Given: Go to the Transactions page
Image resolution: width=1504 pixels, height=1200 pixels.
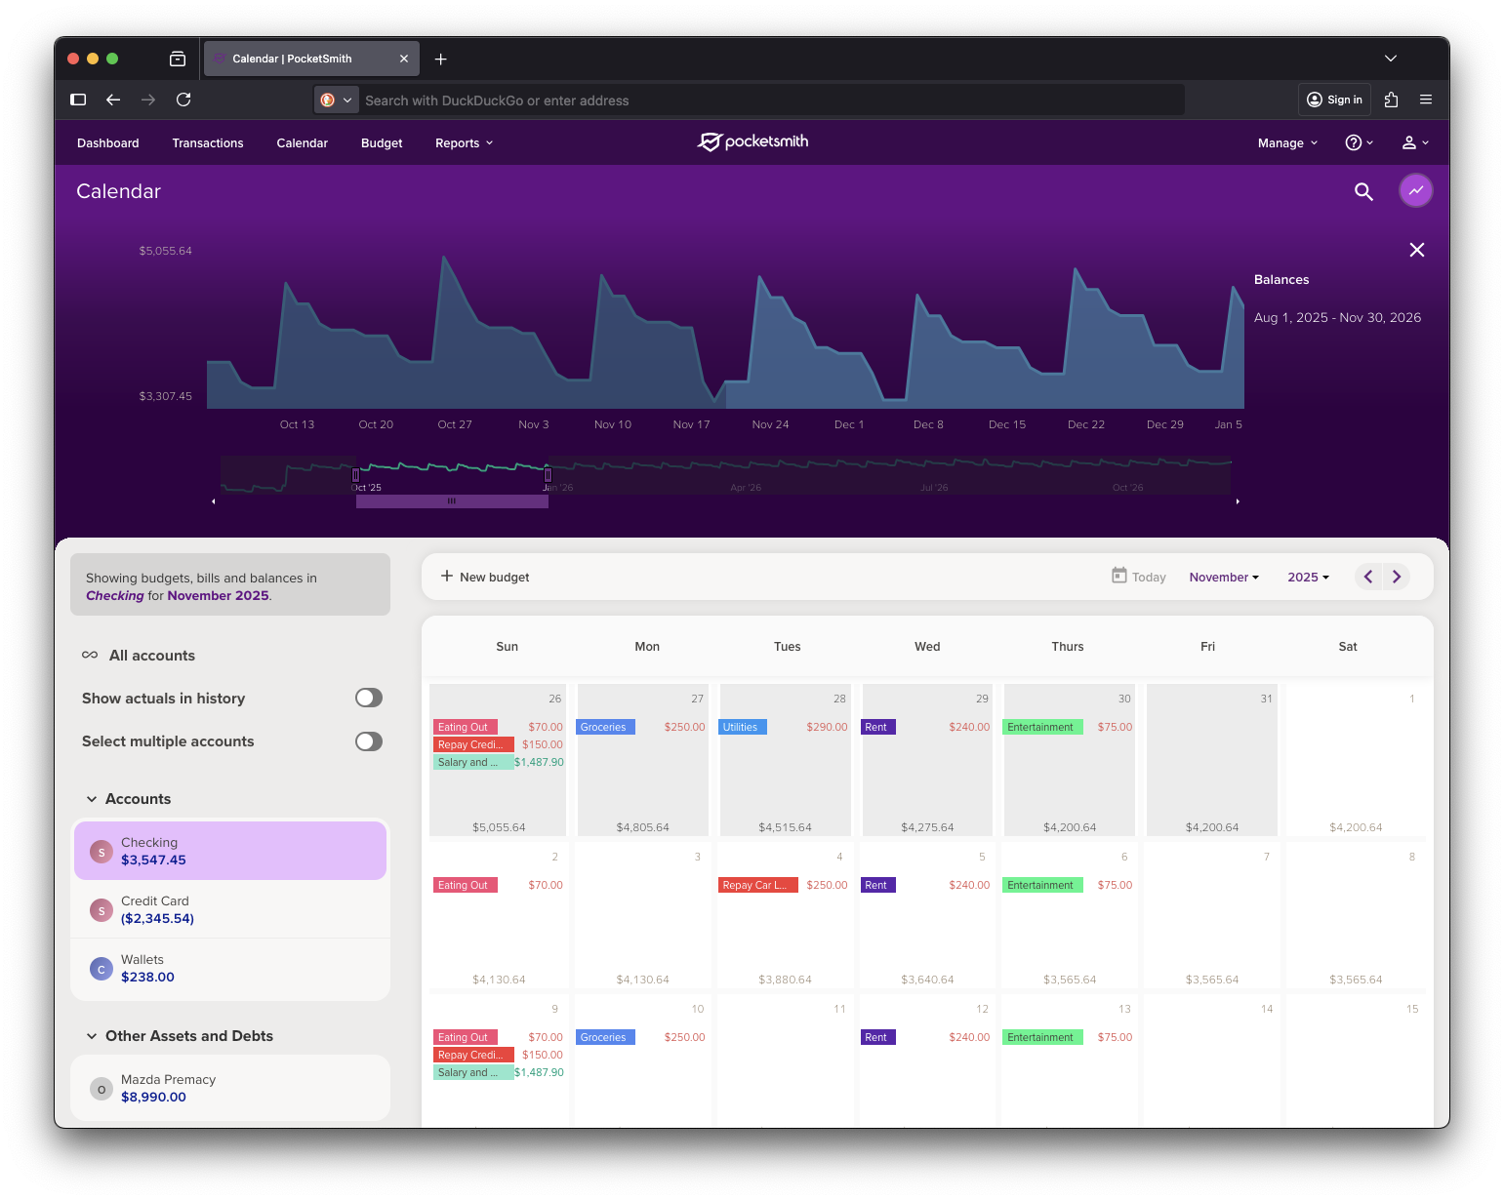Looking at the screenshot, I should [x=208, y=143].
